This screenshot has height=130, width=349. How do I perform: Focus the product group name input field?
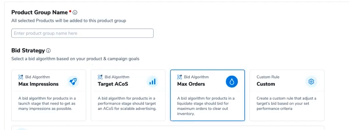[x=82, y=33]
